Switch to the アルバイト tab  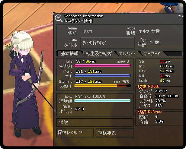pos(128,54)
